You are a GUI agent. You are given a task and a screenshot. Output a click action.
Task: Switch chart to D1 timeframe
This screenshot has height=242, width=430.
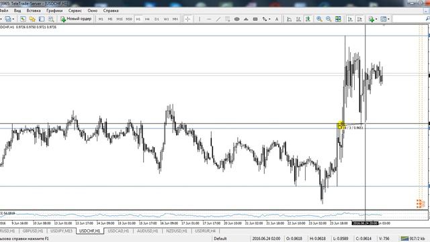tap(157, 19)
